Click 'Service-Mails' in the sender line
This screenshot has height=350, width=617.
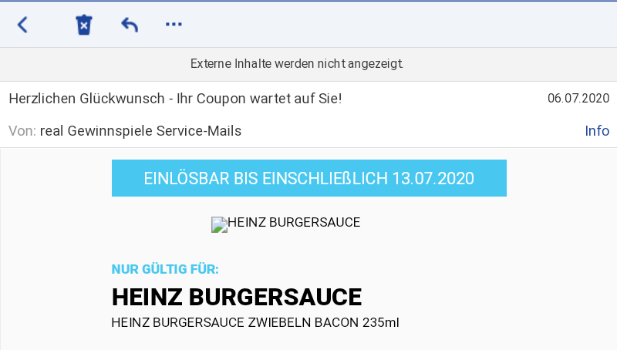click(x=199, y=131)
